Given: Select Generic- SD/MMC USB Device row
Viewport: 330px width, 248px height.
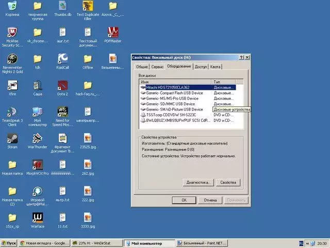Looking at the screenshot, I should coord(188,104).
